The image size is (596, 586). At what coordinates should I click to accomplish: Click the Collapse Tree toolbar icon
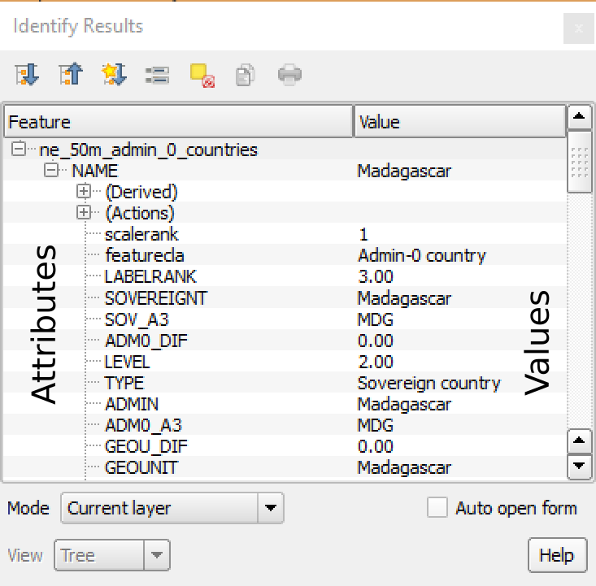[71, 75]
